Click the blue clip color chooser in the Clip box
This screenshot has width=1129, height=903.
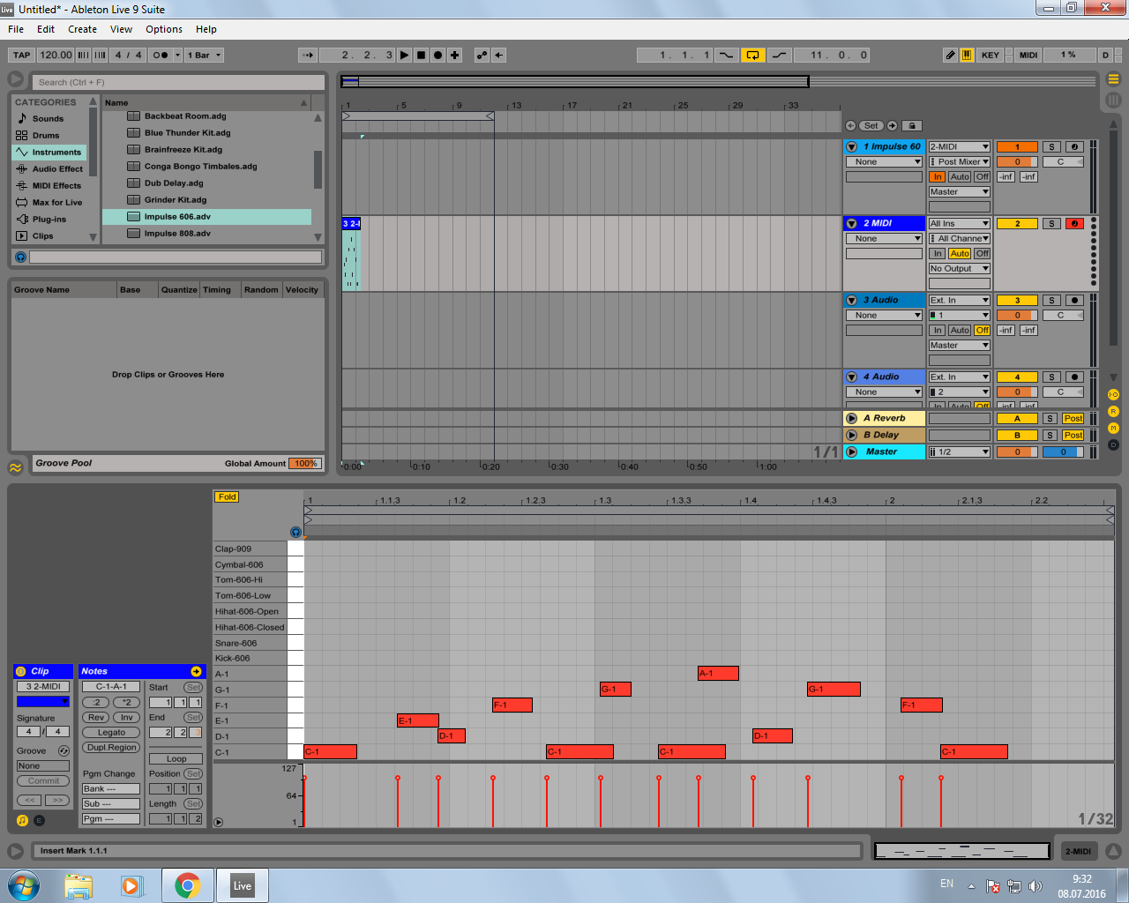pyautogui.click(x=42, y=702)
